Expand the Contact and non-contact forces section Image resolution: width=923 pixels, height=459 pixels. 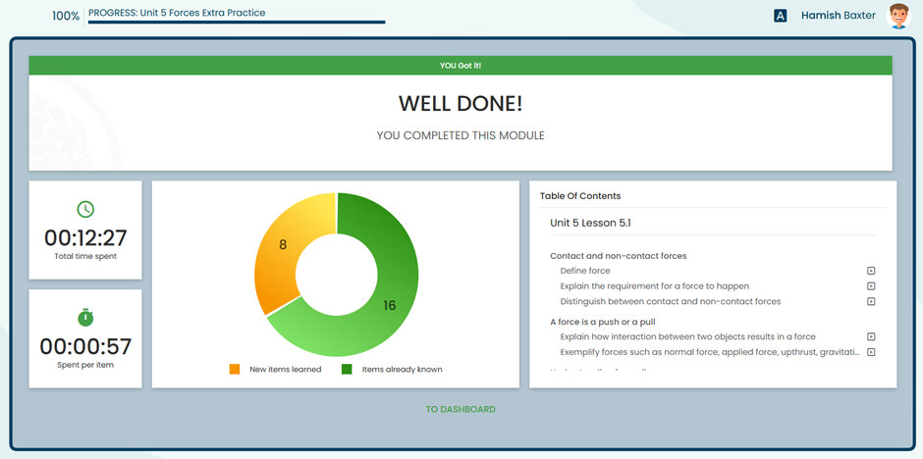coord(618,256)
